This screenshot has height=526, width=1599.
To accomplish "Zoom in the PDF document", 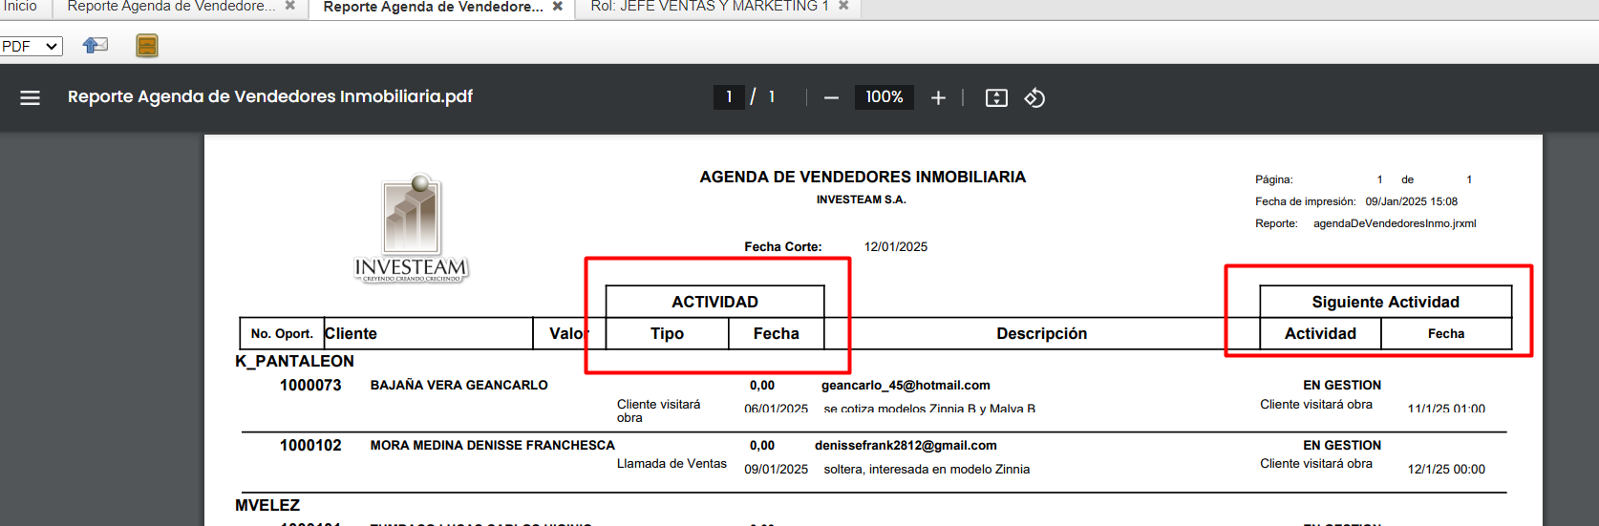I will (x=938, y=97).
